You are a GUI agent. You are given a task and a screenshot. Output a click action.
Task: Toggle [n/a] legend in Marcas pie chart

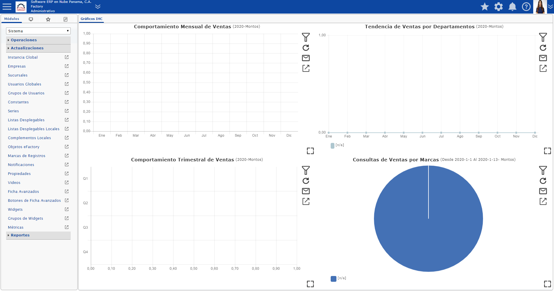click(338, 278)
